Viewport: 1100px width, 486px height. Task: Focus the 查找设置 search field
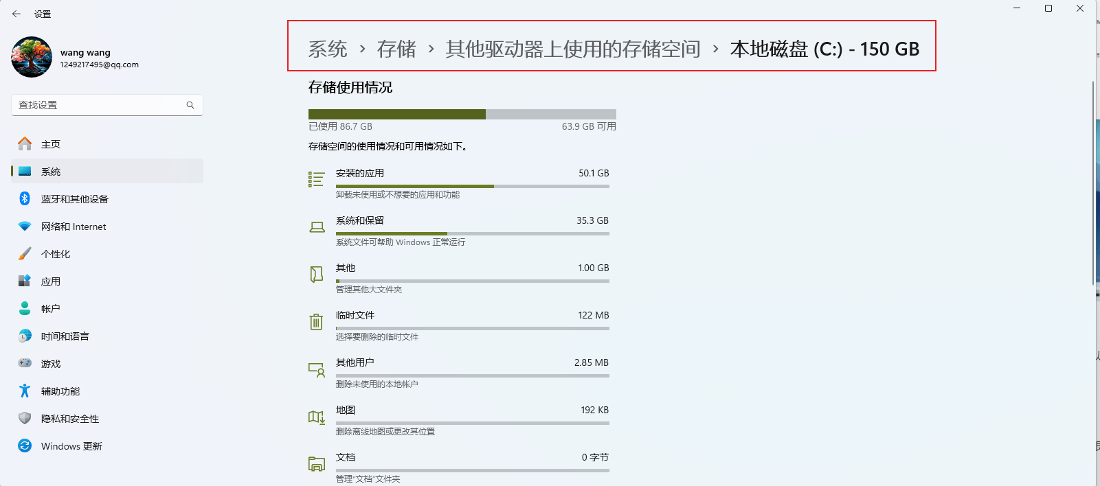[107, 105]
